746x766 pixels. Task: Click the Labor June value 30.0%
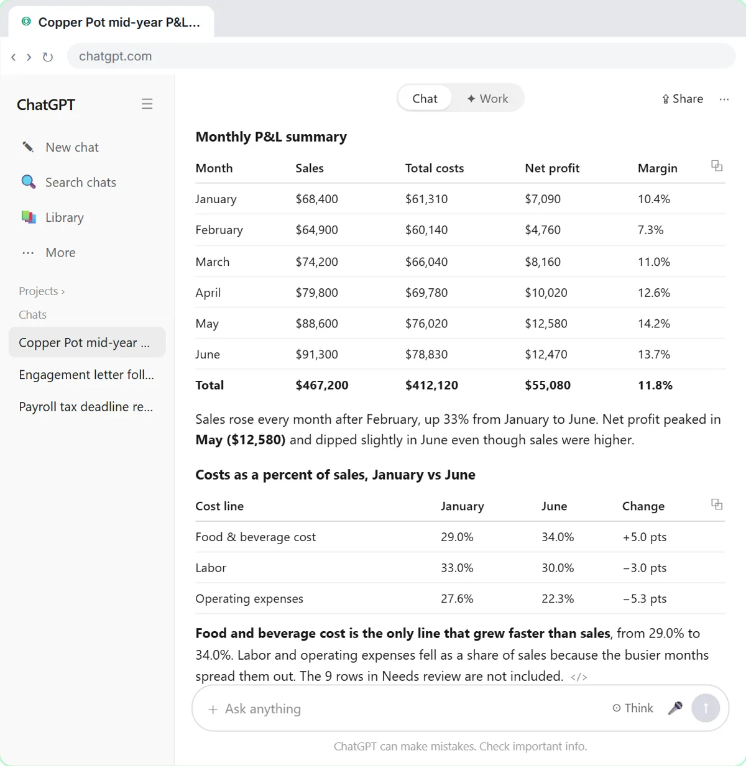tap(558, 568)
